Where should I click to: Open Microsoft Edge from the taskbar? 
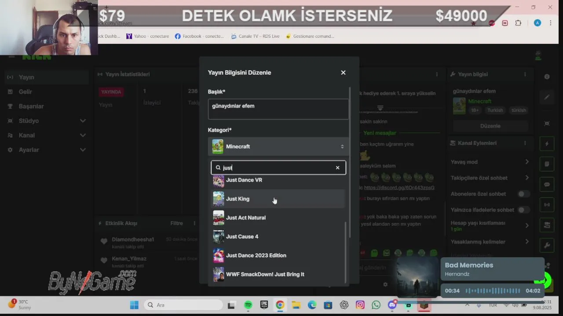click(312, 305)
